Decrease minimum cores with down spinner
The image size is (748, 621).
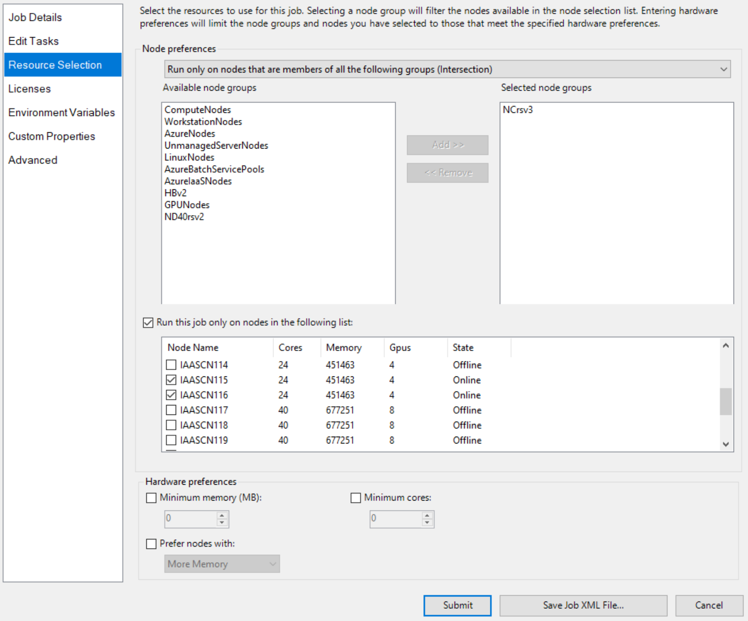(x=427, y=523)
